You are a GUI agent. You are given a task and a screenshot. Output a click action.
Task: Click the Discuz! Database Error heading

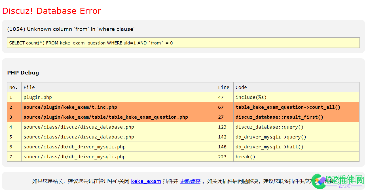tap(52, 11)
